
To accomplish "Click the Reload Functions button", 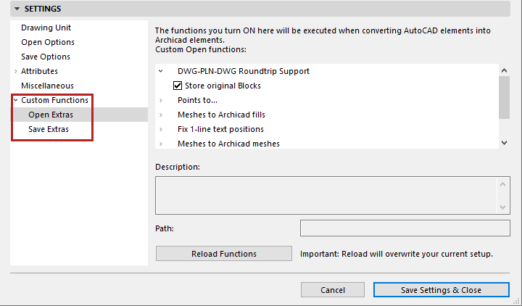I will tap(224, 254).
